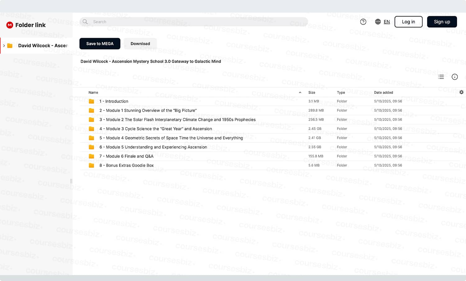Image resolution: width=466 pixels, height=281 pixels.
Task: Click the 3.1 MB size value
Action: click(x=313, y=101)
